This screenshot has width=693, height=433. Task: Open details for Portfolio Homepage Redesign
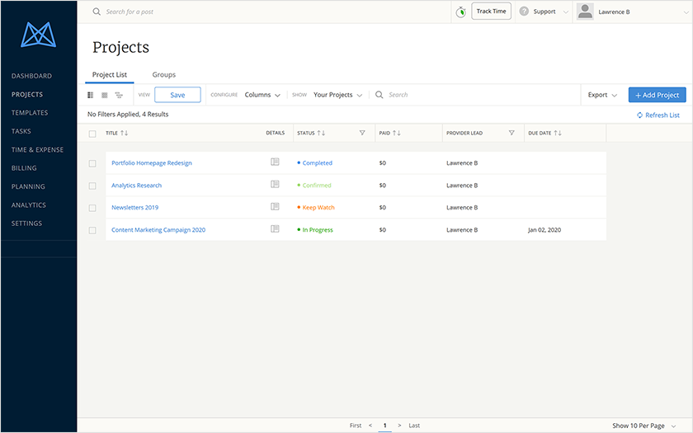coord(275,162)
